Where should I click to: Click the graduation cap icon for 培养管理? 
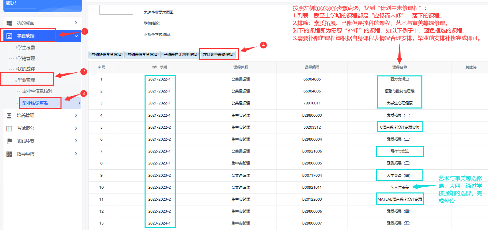[x=9, y=116]
